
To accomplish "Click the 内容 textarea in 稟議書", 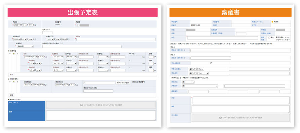I will pos(241,100).
